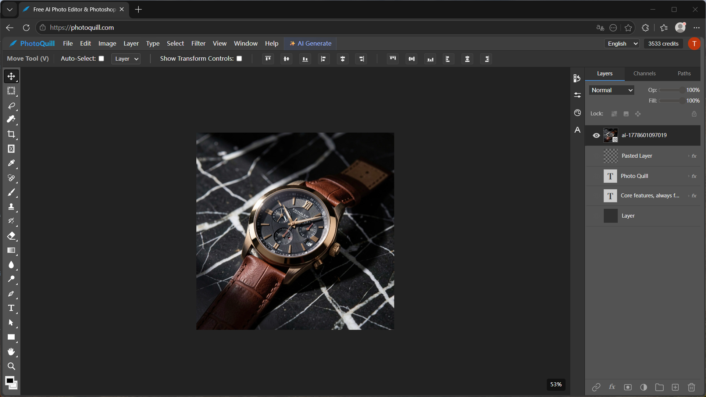
Task: Select the Magic Wand tool
Action: coord(11,119)
